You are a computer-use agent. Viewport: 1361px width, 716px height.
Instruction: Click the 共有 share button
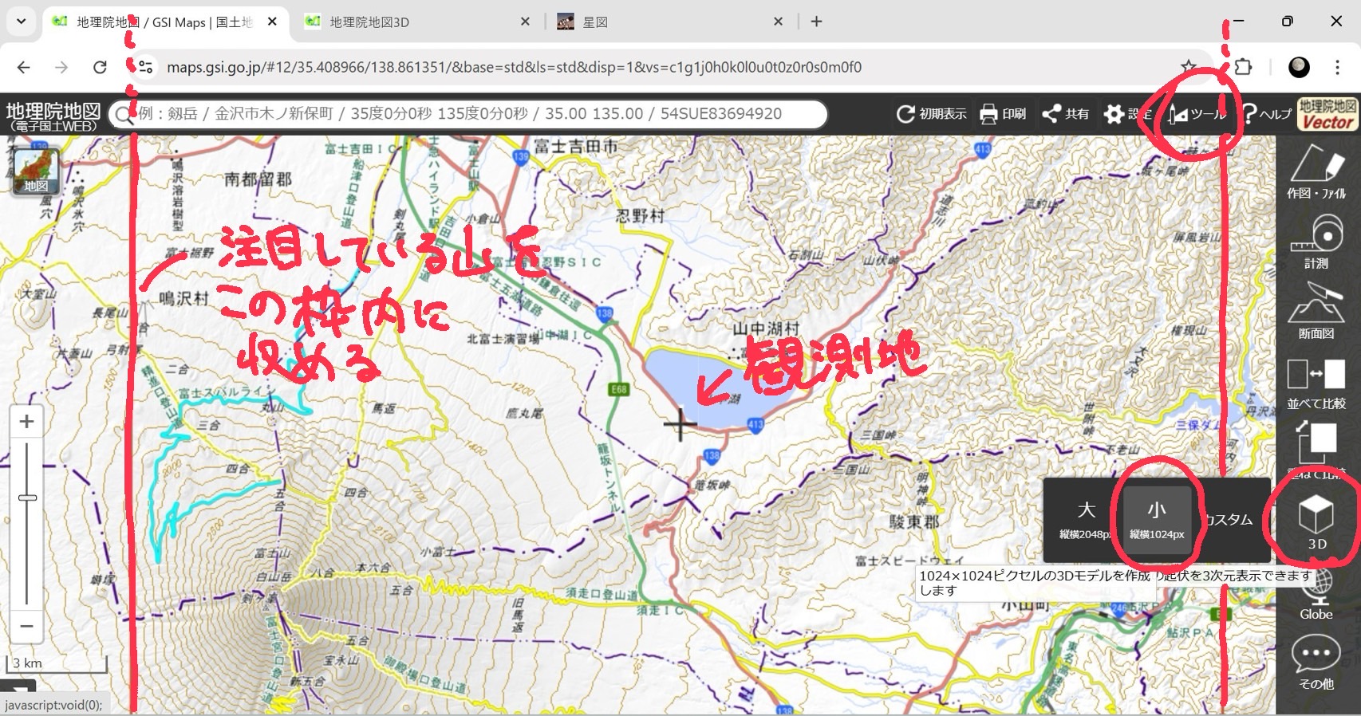1066,114
